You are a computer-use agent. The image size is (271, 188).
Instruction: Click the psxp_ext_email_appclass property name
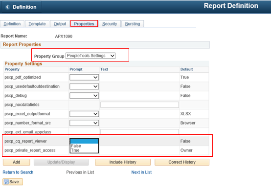click(28, 132)
